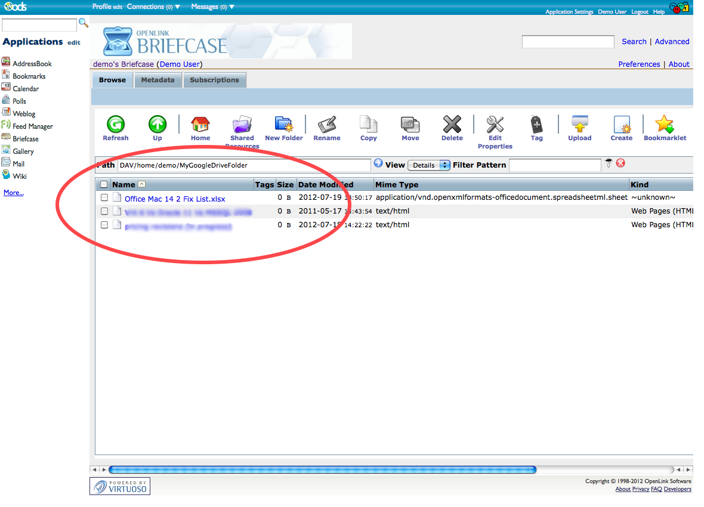Click the Rename toolbar icon

(x=327, y=125)
